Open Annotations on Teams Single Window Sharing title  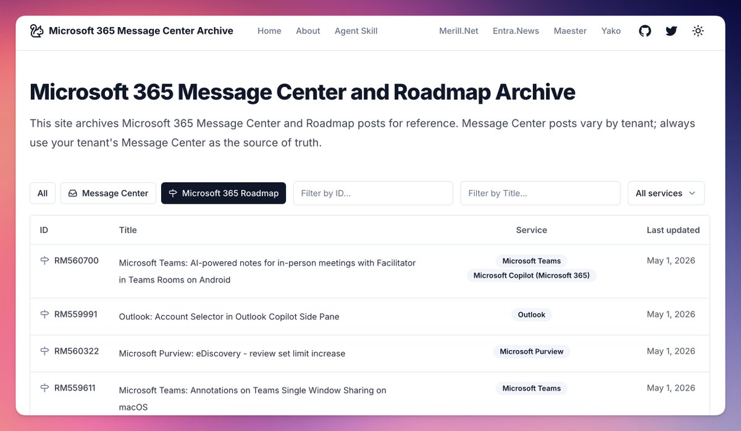253,399
